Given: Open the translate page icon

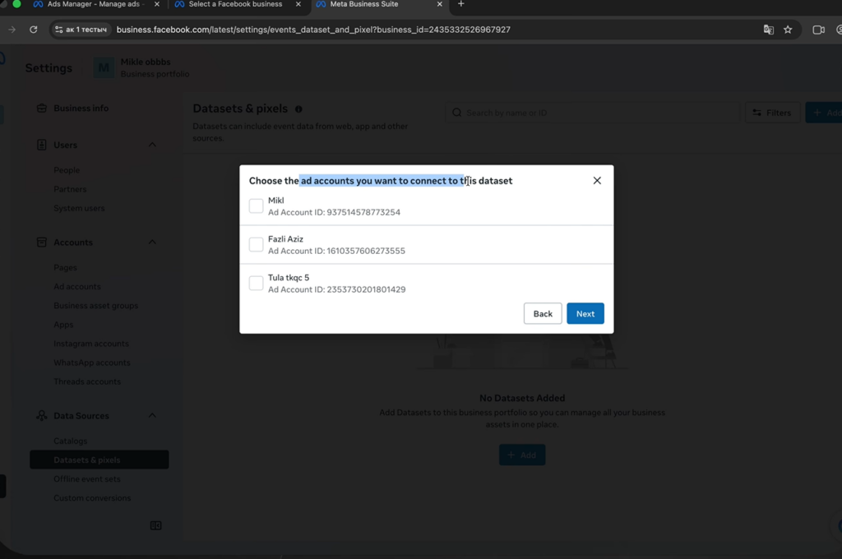Looking at the screenshot, I should tap(769, 30).
